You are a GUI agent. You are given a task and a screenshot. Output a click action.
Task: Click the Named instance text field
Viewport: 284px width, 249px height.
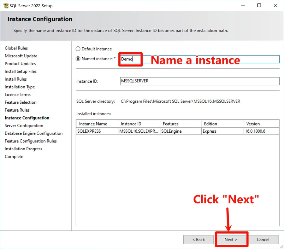click(200, 59)
